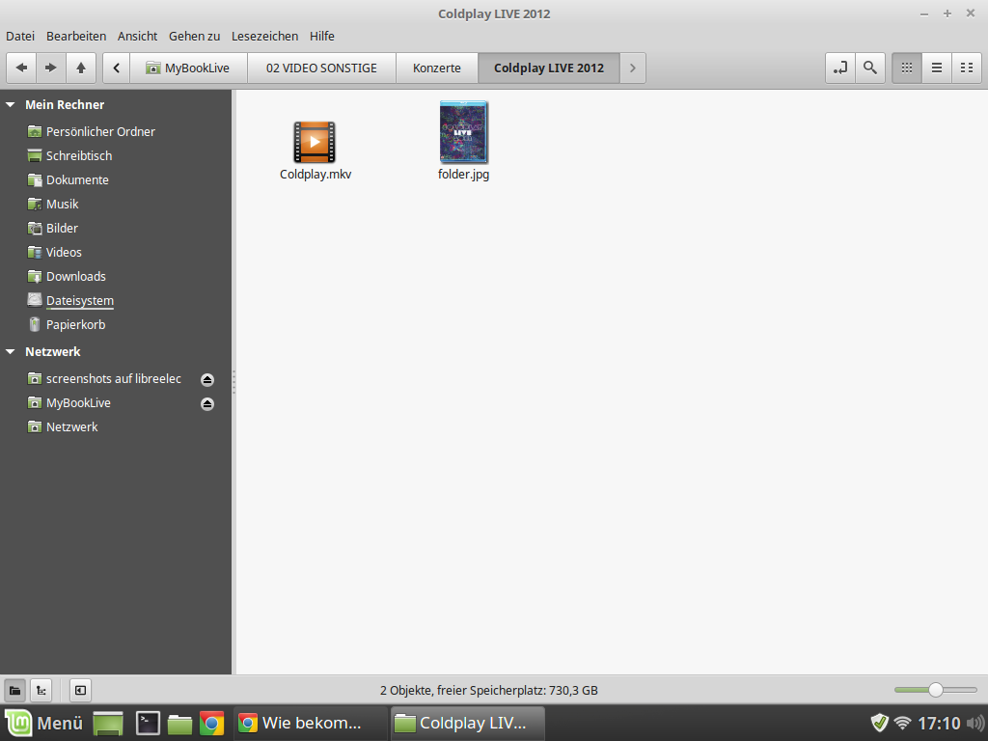Switch to list view
988x741 pixels.
[937, 69]
